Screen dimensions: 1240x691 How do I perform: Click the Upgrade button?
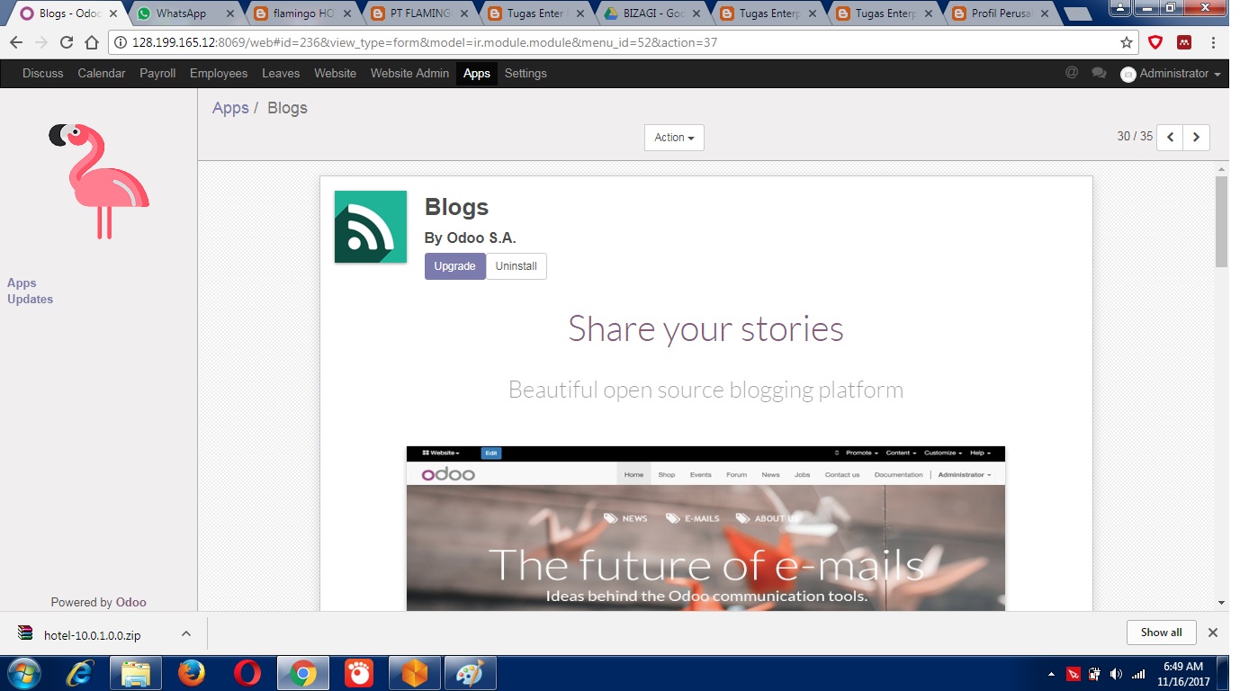tap(455, 266)
